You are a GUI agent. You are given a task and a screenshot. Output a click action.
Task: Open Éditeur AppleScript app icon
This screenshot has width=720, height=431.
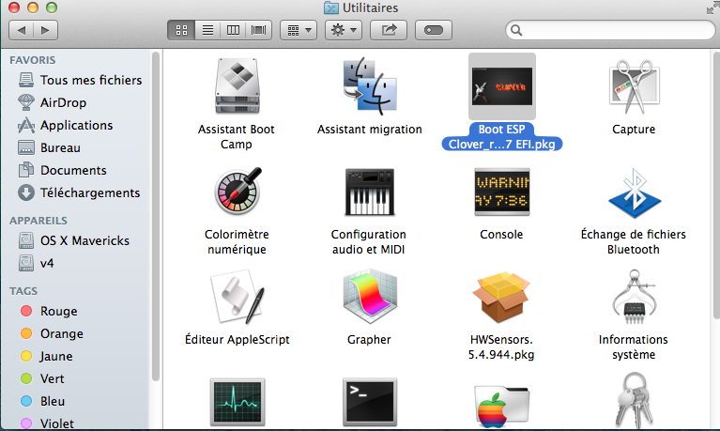(x=237, y=297)
